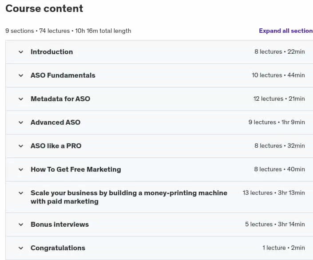This screenshot has height=260, width=313.
Task: Expand the Advanced ASO chevron
Action: click(x=21, y=122)
